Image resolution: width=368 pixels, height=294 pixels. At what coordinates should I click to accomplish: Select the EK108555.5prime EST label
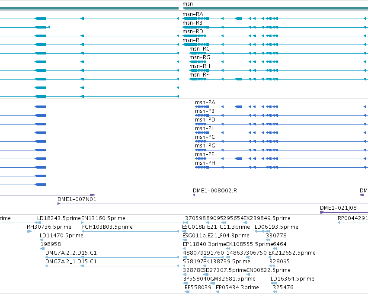[250, 244]
